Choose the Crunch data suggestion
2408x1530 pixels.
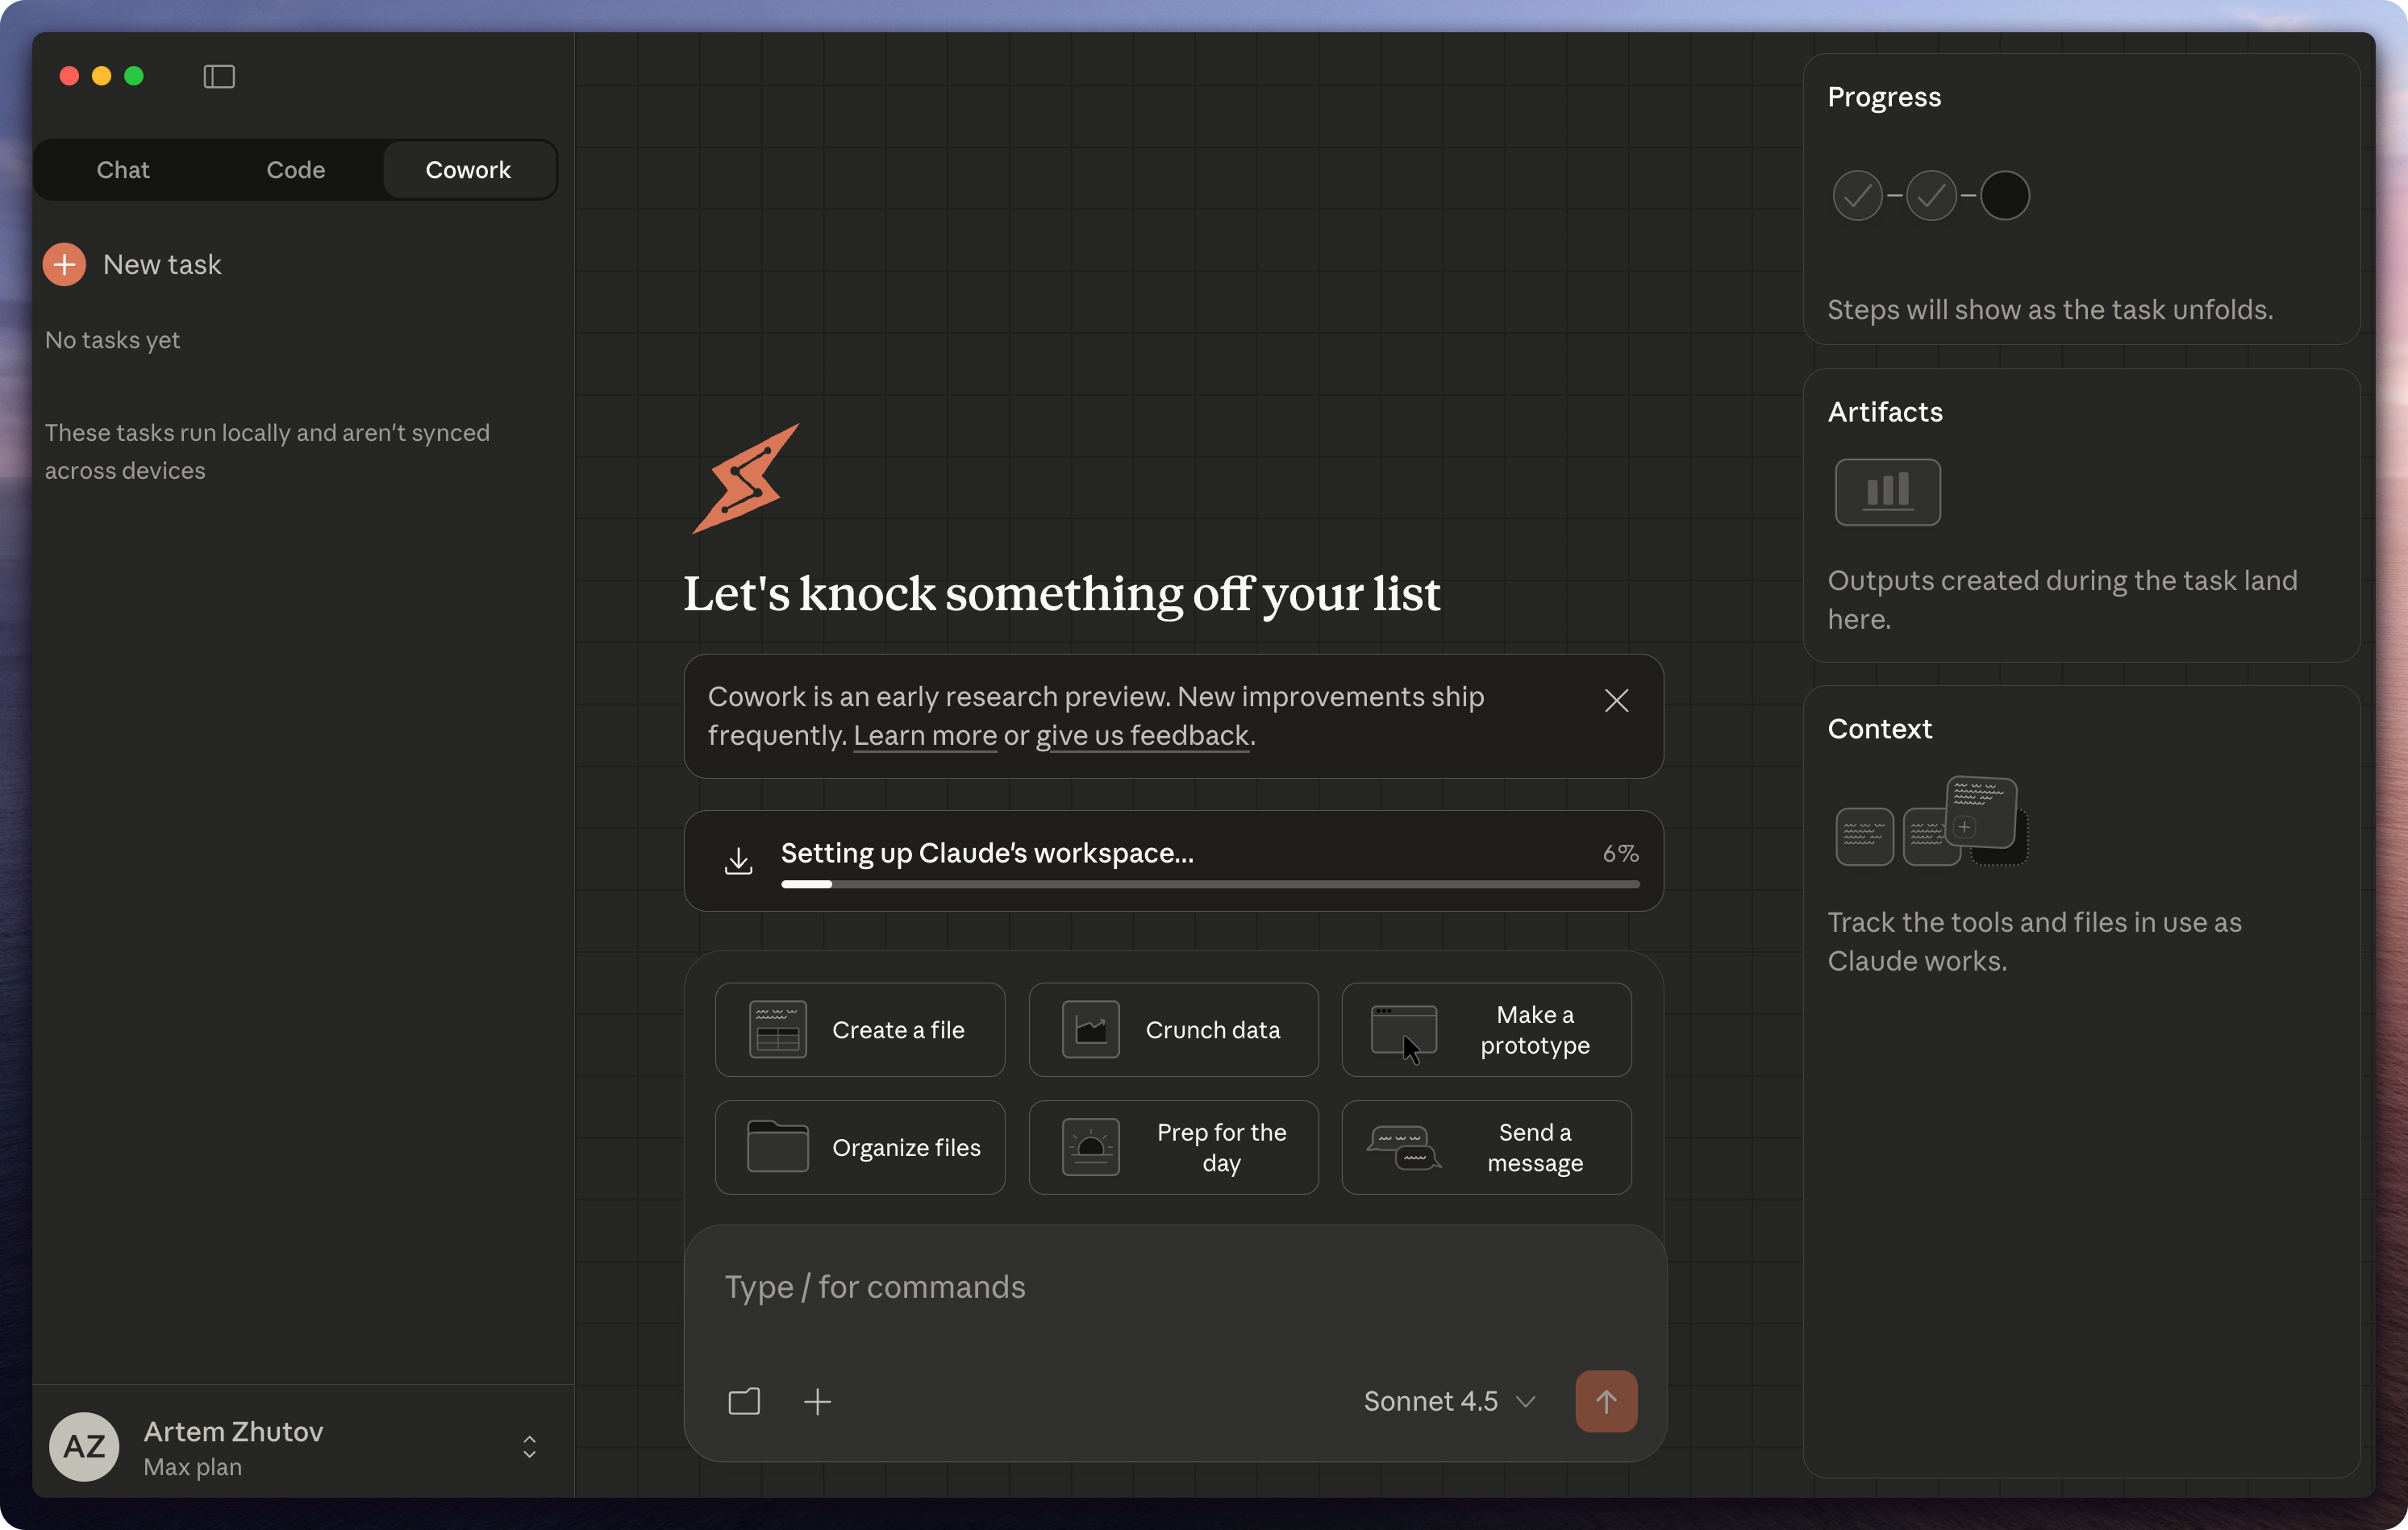[1173, 1029]
